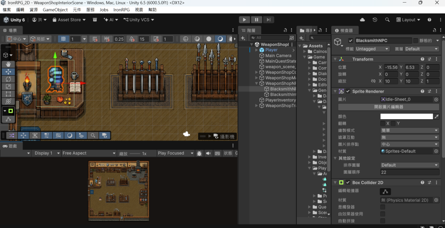Enable Used By Effector checkbox
The image size is (445, 228).
pyautogui.click(x=383, y=214)
